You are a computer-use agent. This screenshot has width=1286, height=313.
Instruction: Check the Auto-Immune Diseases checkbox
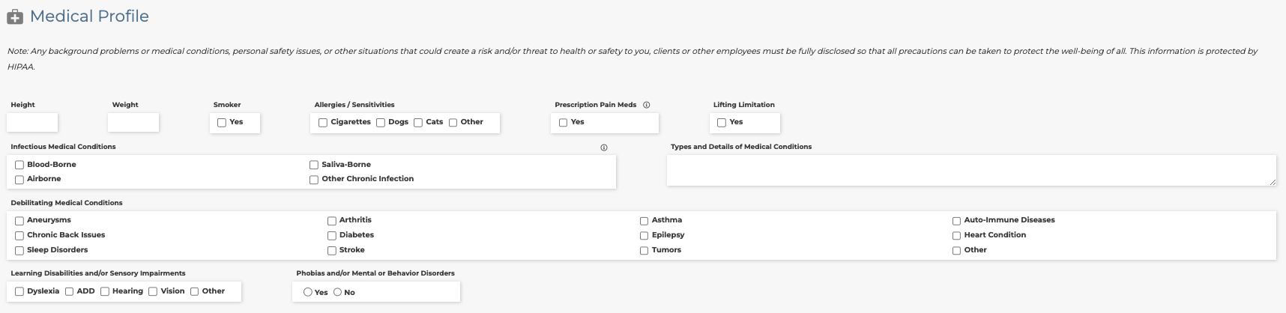956,221
